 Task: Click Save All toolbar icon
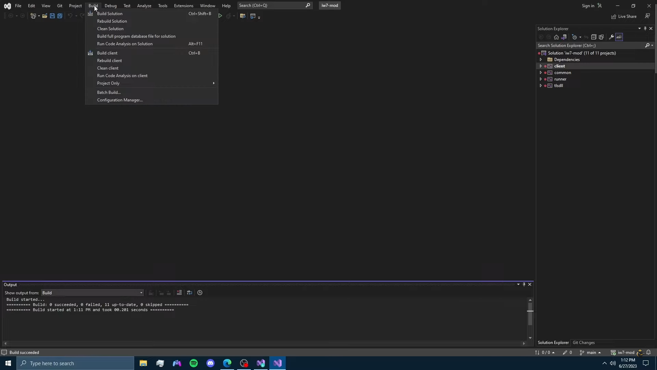[x=60, y=16]
